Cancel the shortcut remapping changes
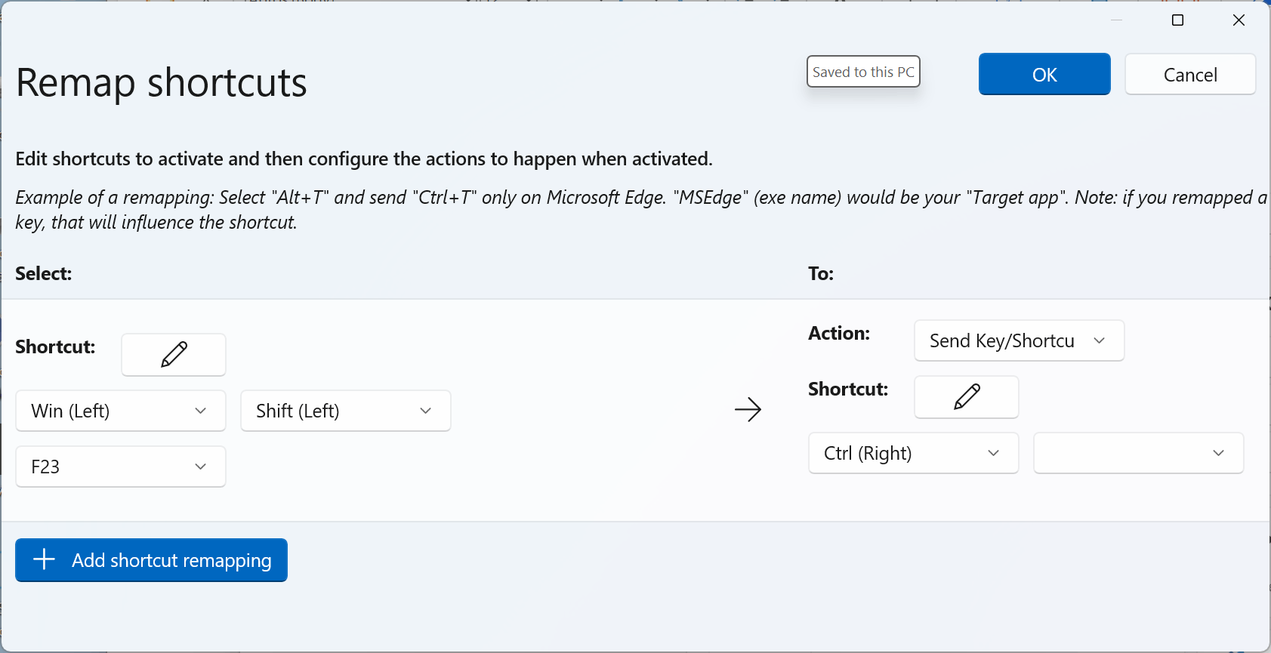The width and height of the screenshot is (1271, 653). pos(1190,75)
